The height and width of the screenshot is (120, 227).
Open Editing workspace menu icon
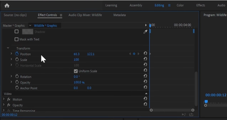pos(169,5)
